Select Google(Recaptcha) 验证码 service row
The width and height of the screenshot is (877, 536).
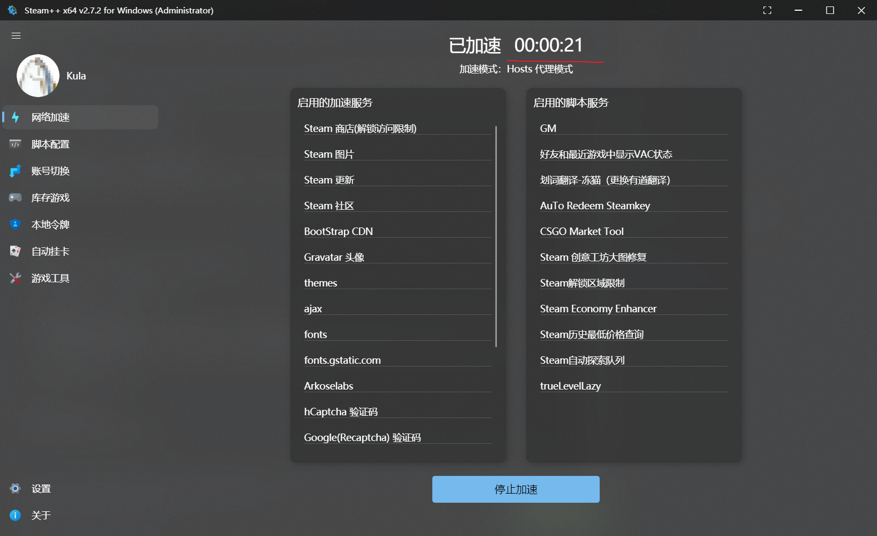(397, 437)
